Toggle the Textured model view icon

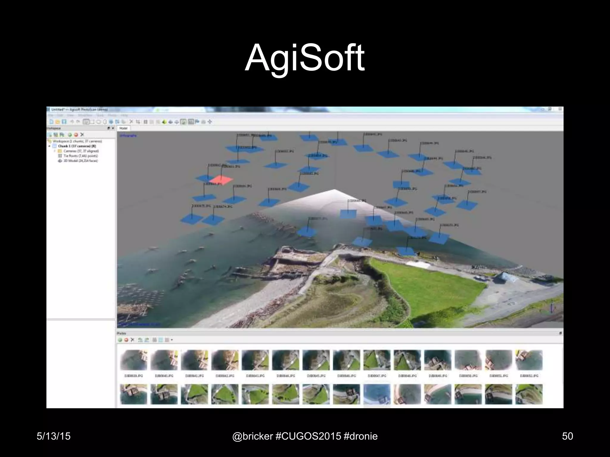click(x=183, y=121)
